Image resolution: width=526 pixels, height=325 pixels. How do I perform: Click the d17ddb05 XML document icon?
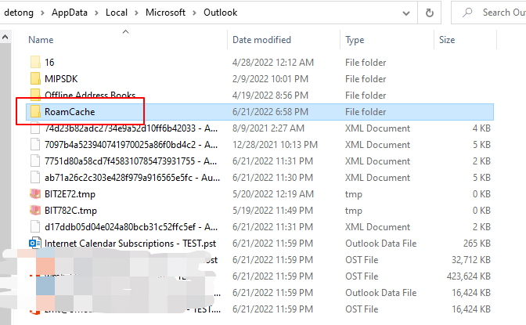pos(34,226)
